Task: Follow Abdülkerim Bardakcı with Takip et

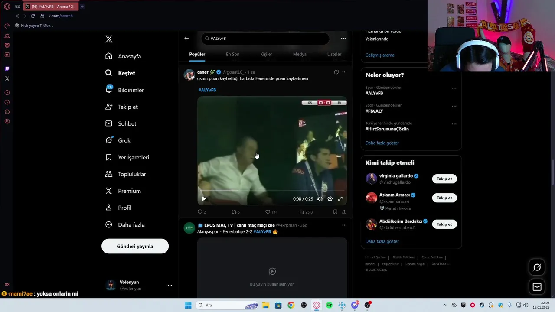Action: (x=444, y=224)
